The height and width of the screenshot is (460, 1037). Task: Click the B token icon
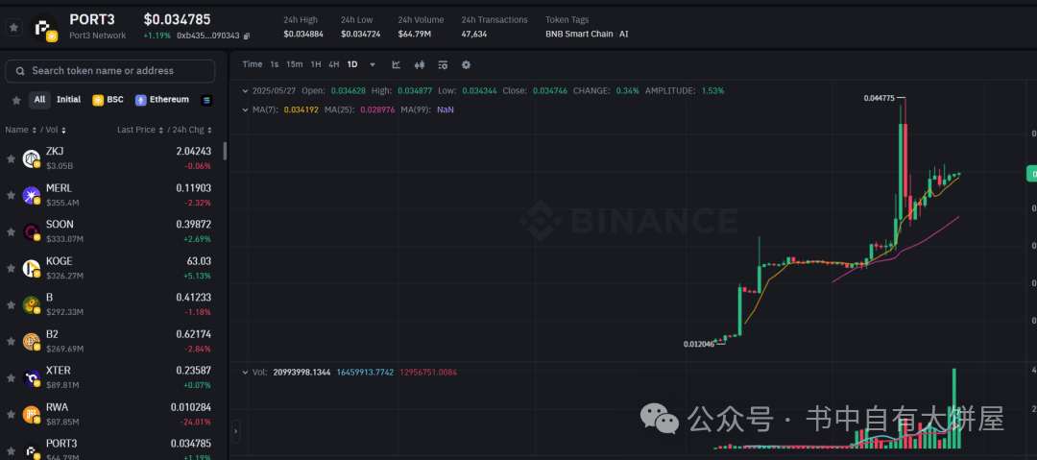(32, 305)
